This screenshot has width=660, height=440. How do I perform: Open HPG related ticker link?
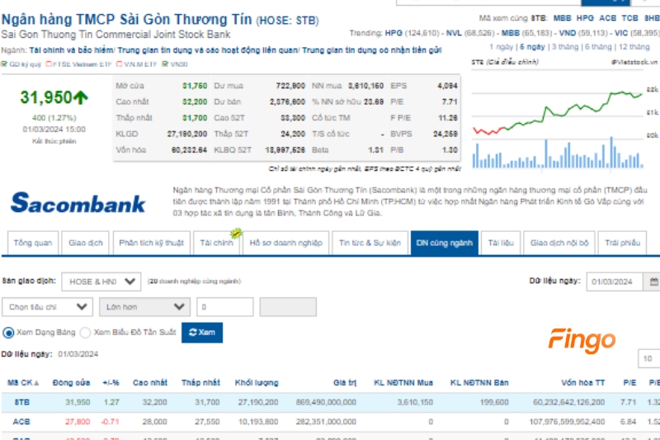585,18
